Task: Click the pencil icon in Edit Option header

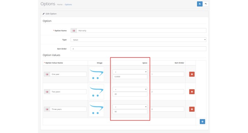Action: point(44,14)
